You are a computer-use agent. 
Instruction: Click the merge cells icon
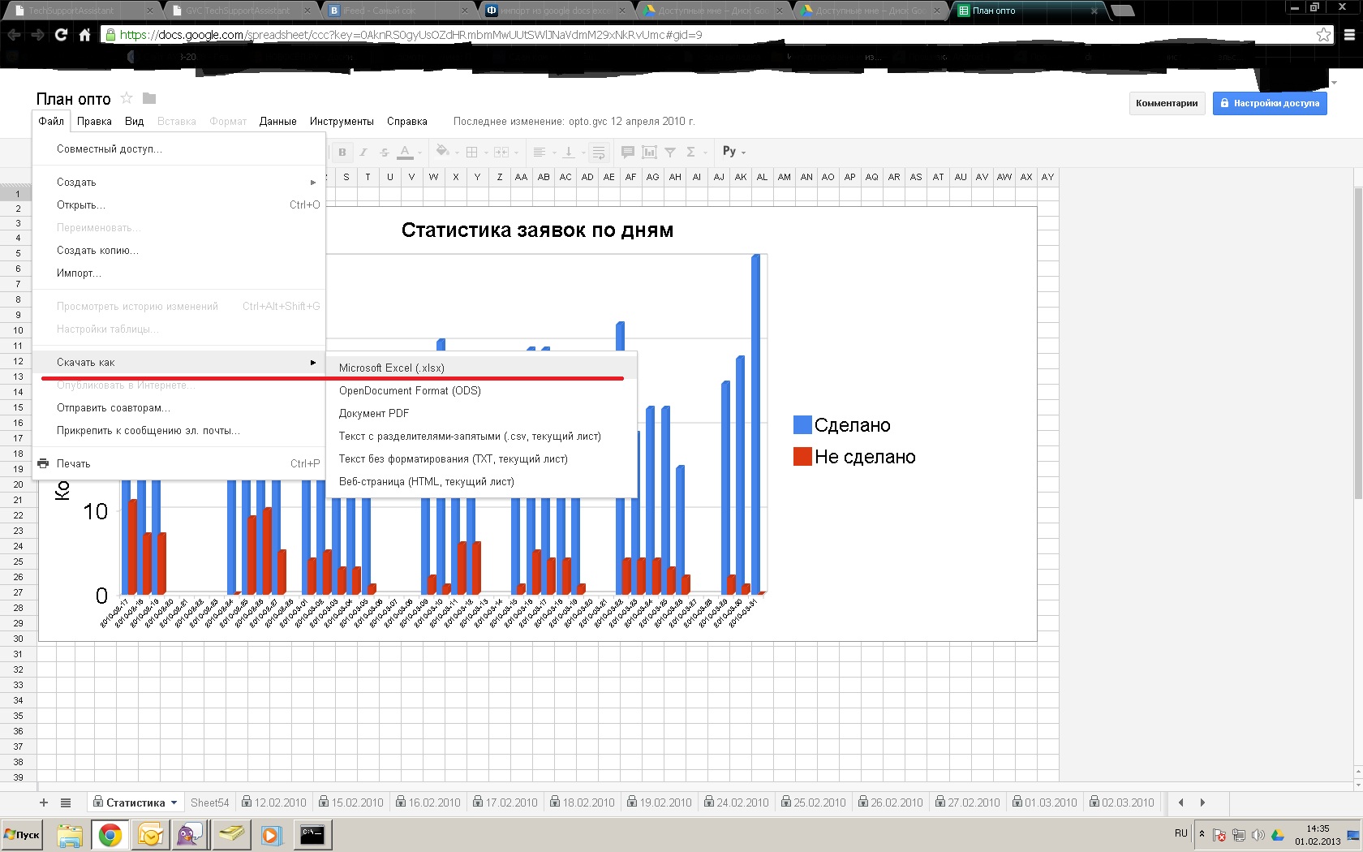pos(501,152)
